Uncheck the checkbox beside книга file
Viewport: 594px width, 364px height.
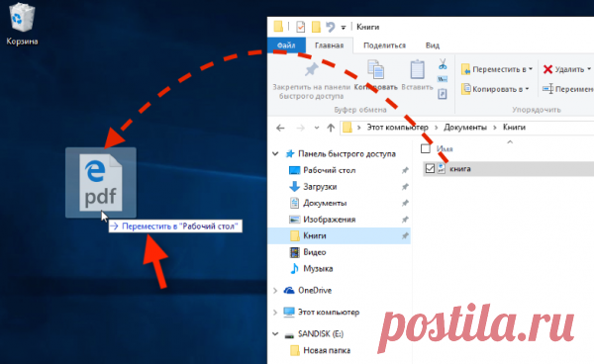[430, 168]
